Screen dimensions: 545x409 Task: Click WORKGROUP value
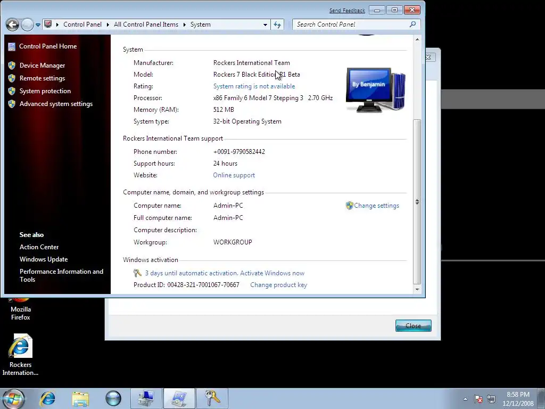[233, 242]
